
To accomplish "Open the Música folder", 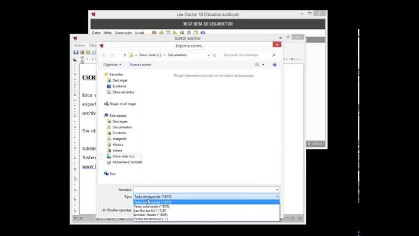I will [115, 145].
